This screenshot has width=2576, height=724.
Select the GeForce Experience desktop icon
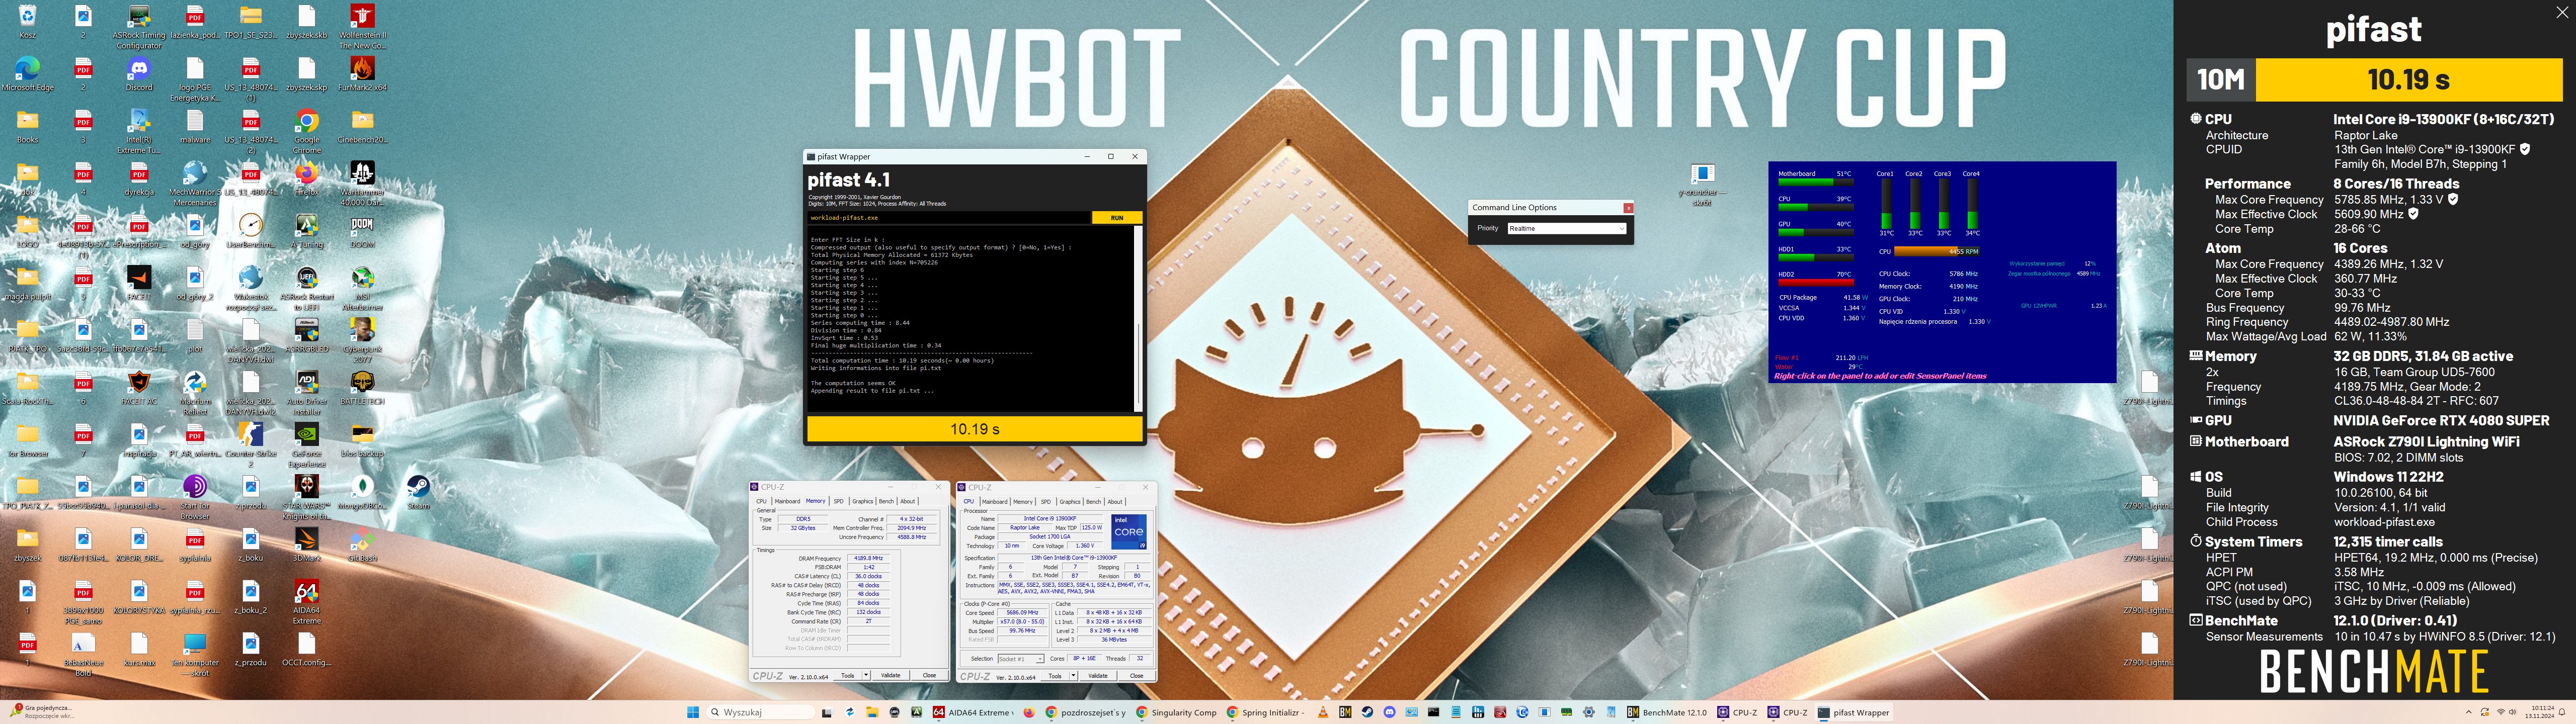(x=307, y=445)
